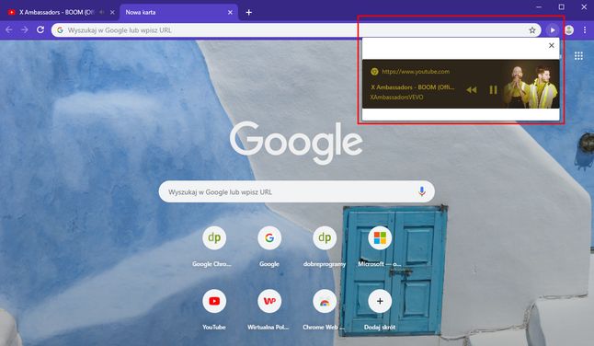Pause the playing YouTube video
Viewport: 594px width, 346px height.
click(493, 90)
